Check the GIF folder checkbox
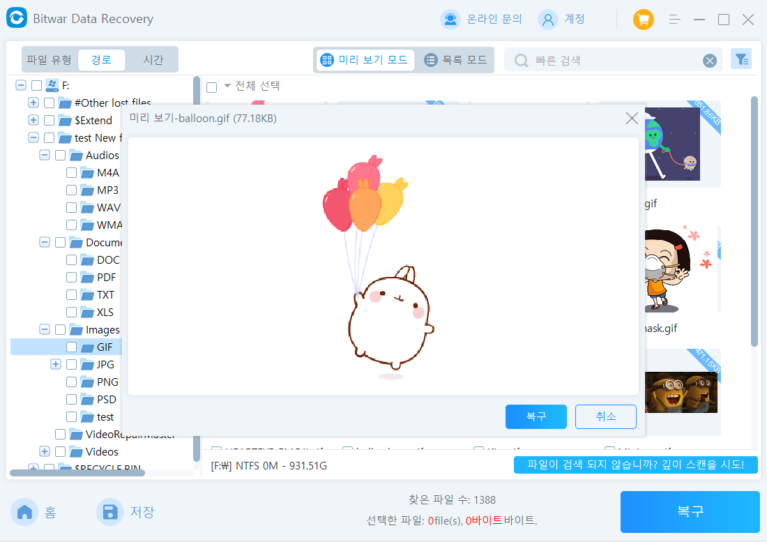767x542 pixels. tap(71, 347)
